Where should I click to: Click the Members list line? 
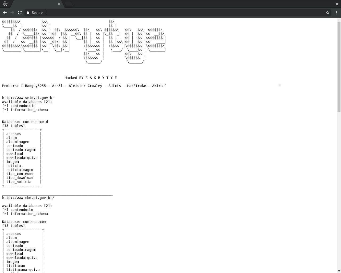pyautogui.click(x=84, y=86)
